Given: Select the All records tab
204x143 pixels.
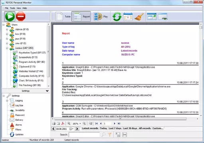Looking at the screenshot, I should pos(145,128).
